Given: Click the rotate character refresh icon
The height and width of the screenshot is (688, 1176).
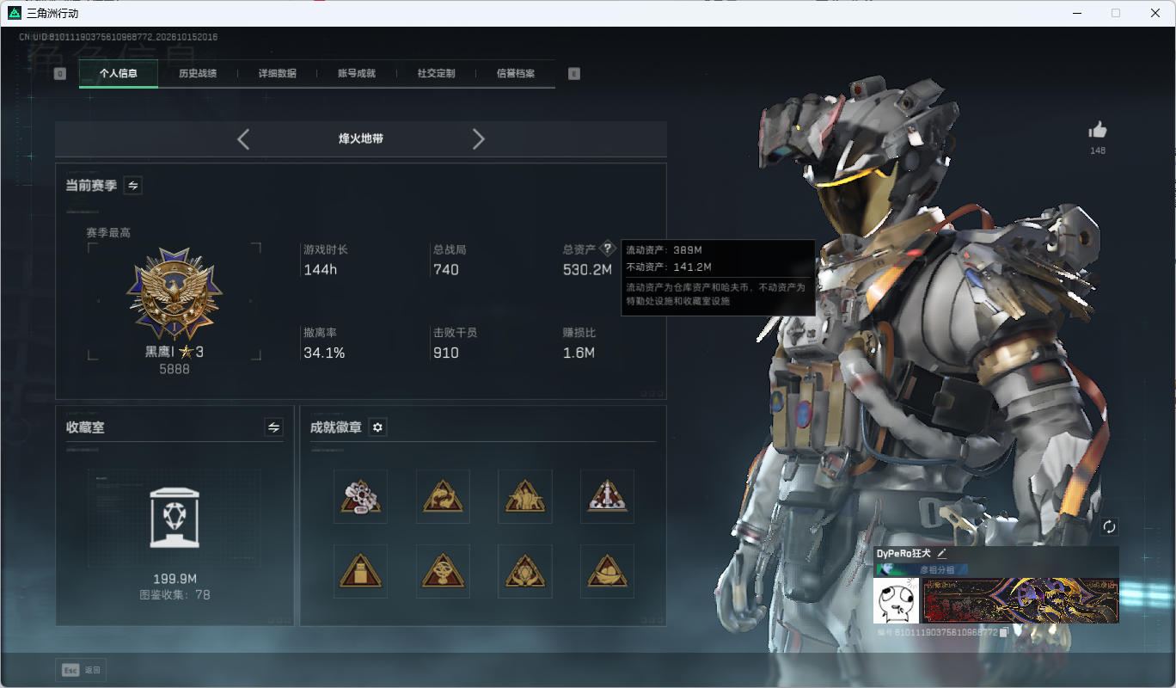Looking at the screenshot, I should [1109, 526].
